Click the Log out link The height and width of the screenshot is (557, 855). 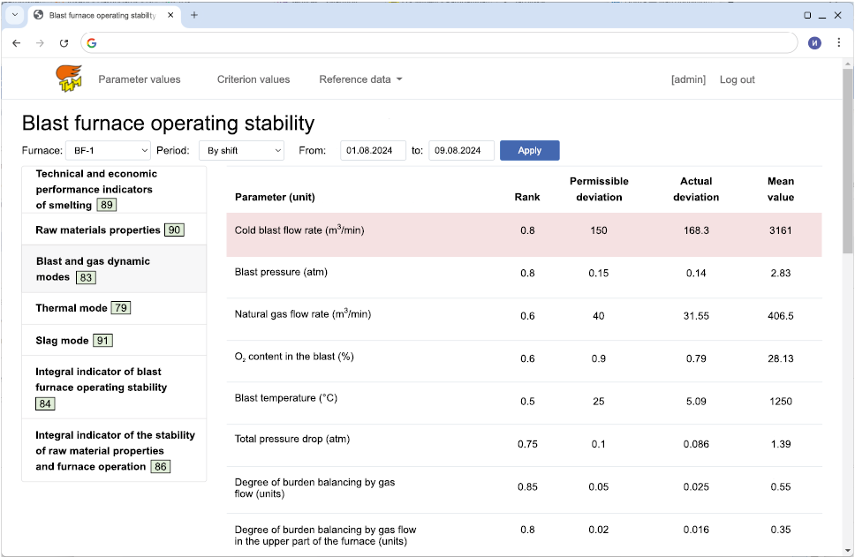(x=737, y=79)
